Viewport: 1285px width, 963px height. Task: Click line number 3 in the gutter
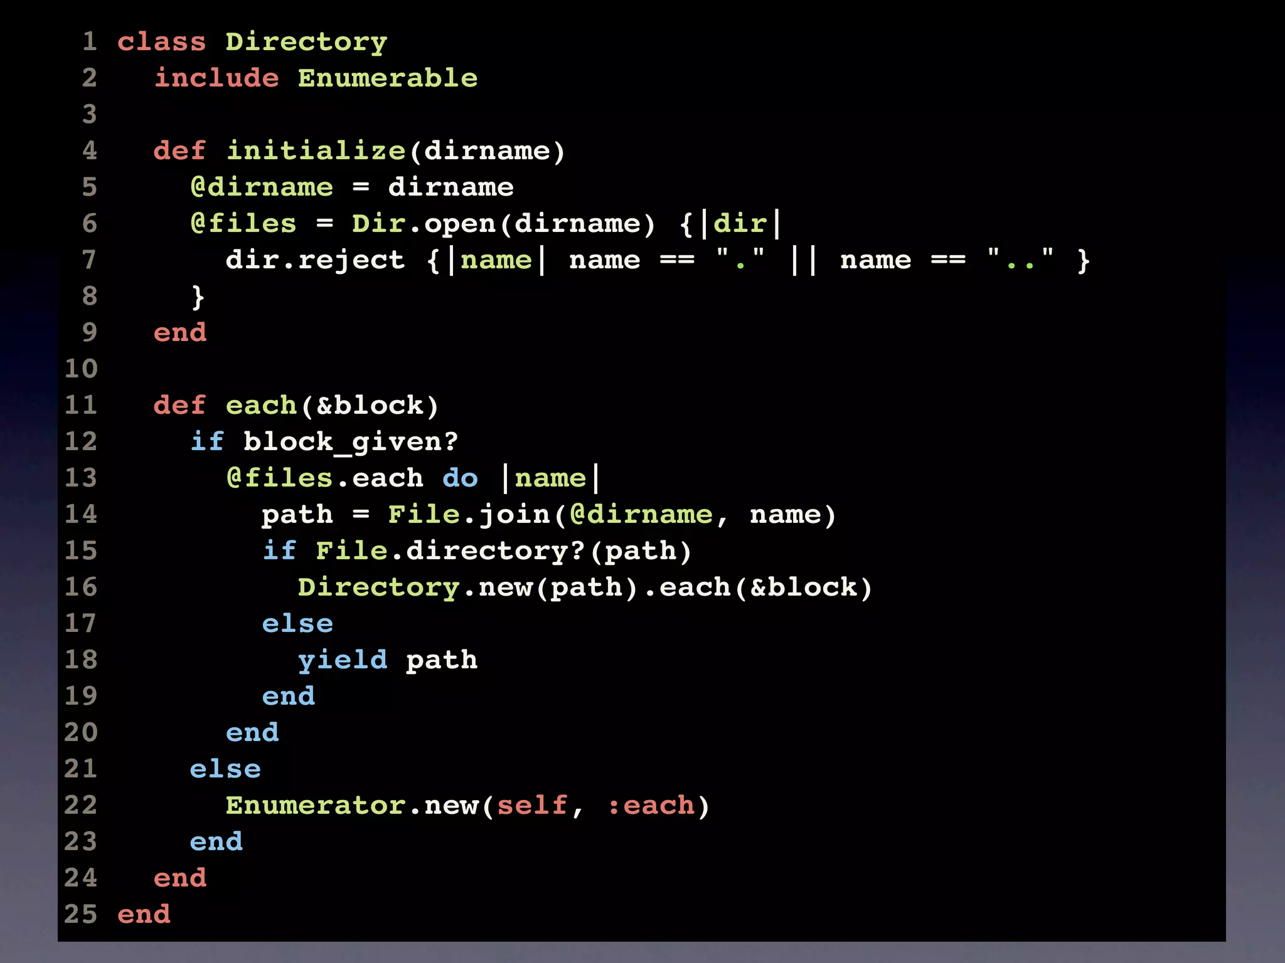pyautogui.click(x=90, y=114)
